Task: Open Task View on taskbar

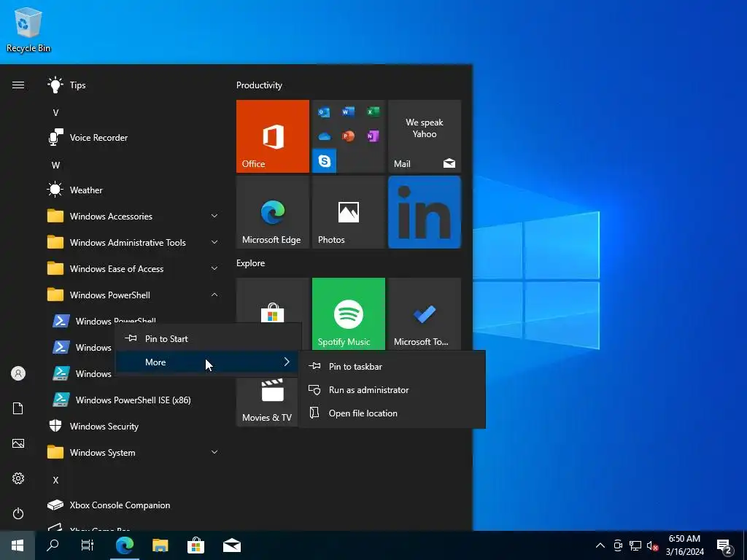Action: pos(88,545)
